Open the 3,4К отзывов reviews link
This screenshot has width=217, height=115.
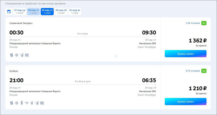pyautogui.click(x=193, y=23)
